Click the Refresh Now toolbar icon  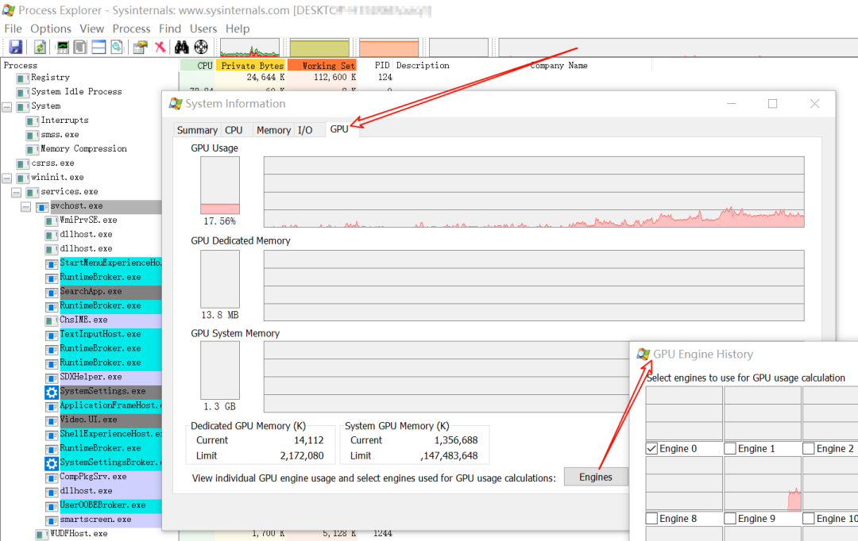pos(39,47)
